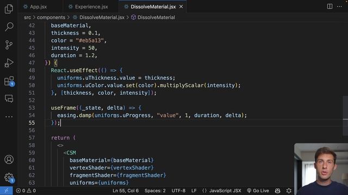Start Go Live server
This screenshot has height=195, width=348.
(x=258, y=191)
